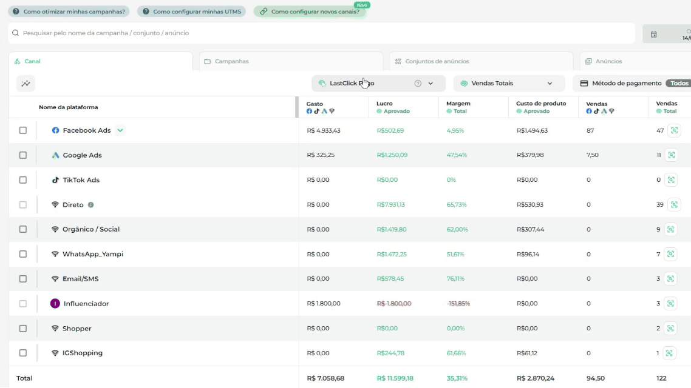Viewport: 691px width, 388px height.
Task: Check the Direto row checkbox
Action: tap(23, 204)
